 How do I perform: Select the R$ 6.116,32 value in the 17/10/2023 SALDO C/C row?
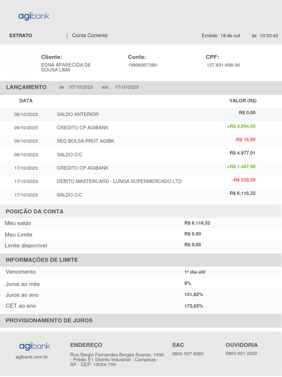pyautogui.click(x=243, y=193)
